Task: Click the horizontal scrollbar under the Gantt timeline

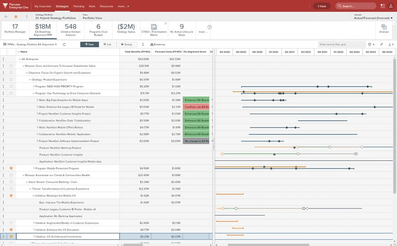Action: 268,245
